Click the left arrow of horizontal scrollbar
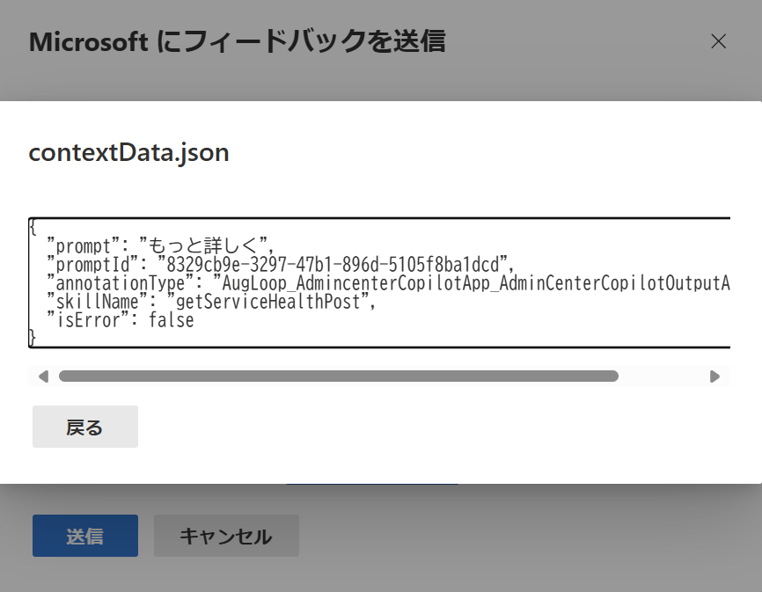 pos(43,376)
